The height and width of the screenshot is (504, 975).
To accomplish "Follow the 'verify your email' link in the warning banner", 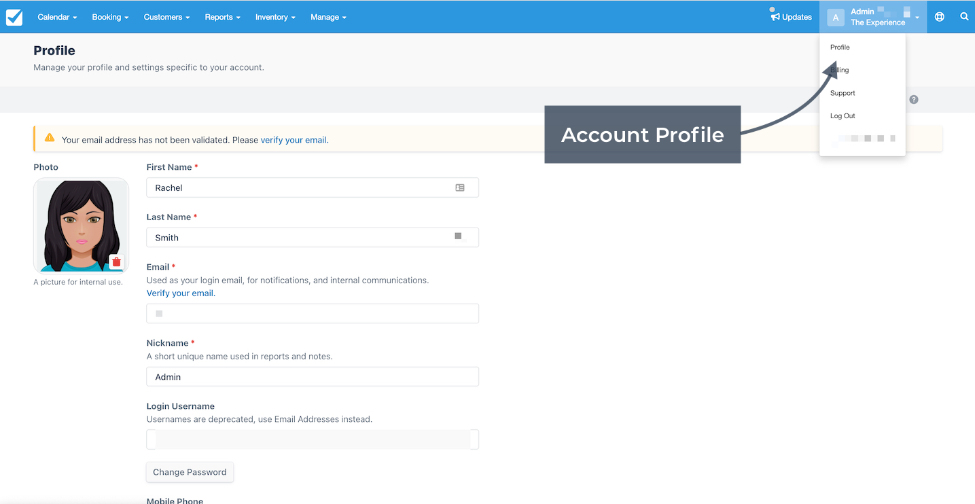I will pyautogui.click(x=294, y=140).
